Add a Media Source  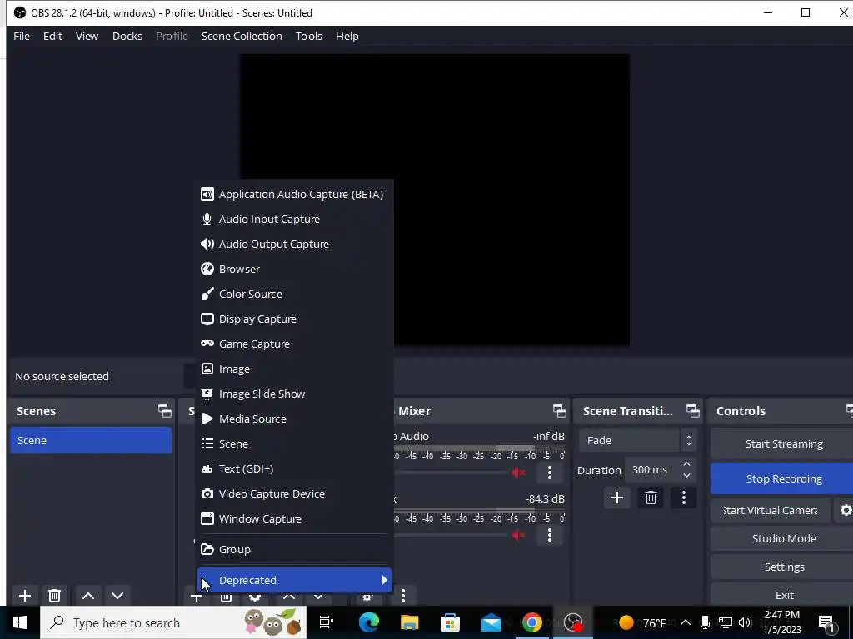click(294, 419)
